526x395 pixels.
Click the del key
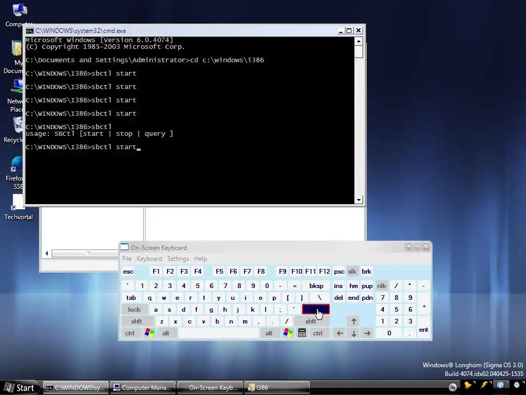338,298
